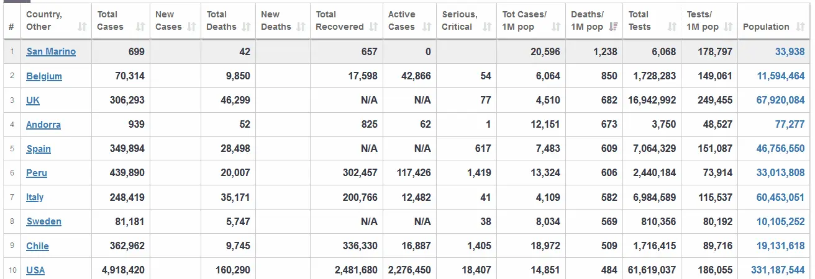This screenshot has height=279, width=815.
Task: Click Active Cases sort icon
Action: 427,27
